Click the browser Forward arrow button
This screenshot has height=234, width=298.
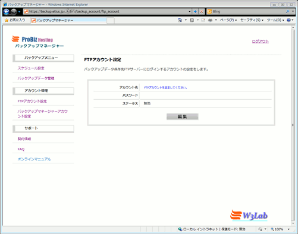14,12
